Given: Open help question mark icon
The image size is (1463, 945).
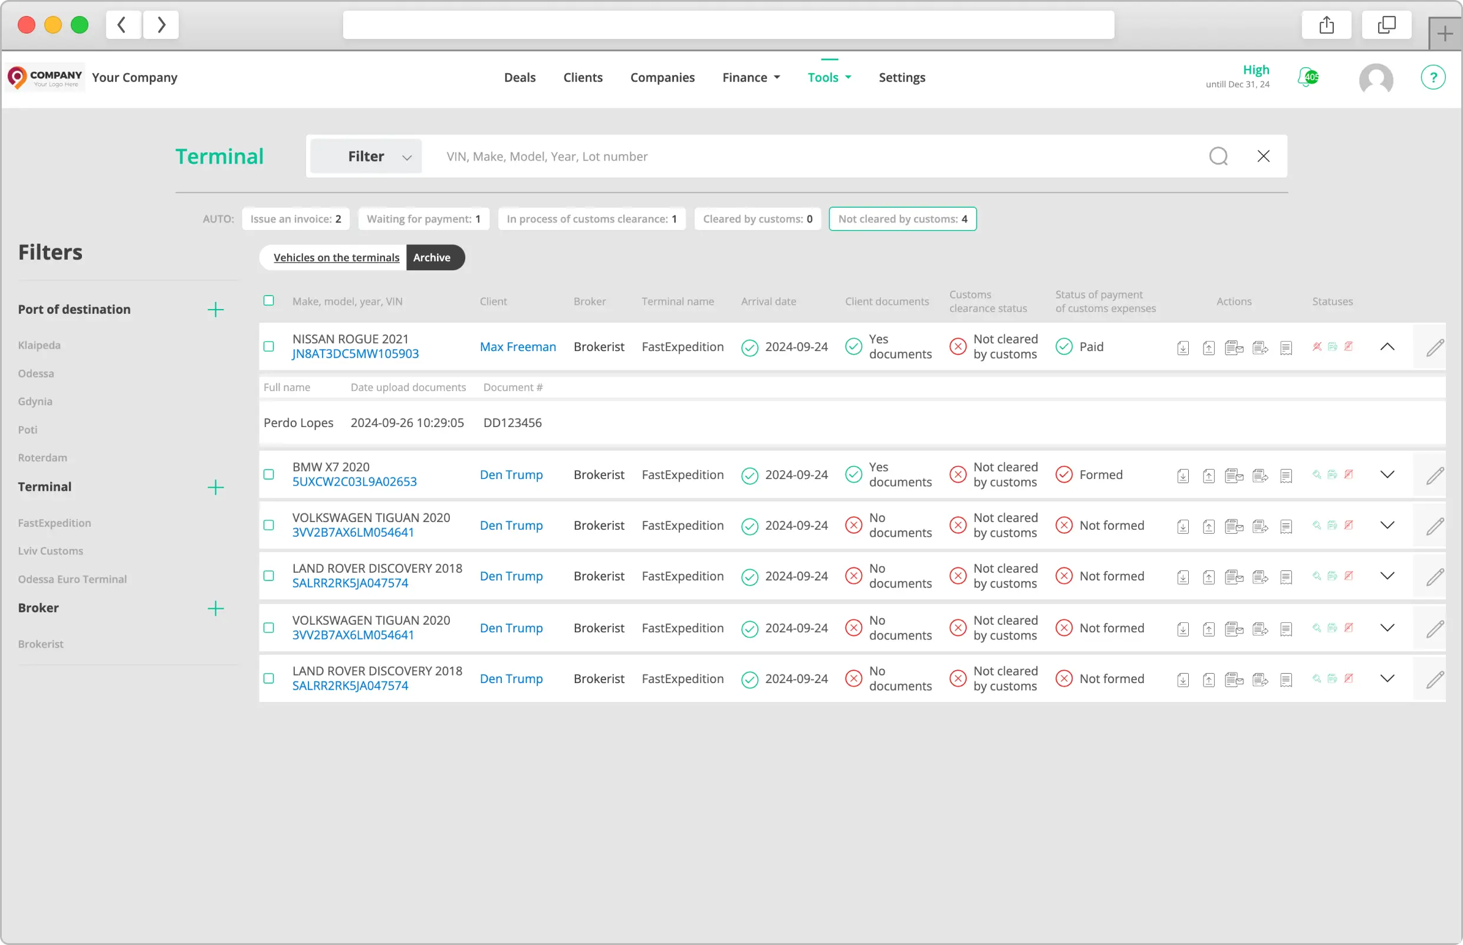Looking at the screenshot, I should pyautogui.click(x=1433, y=77).
